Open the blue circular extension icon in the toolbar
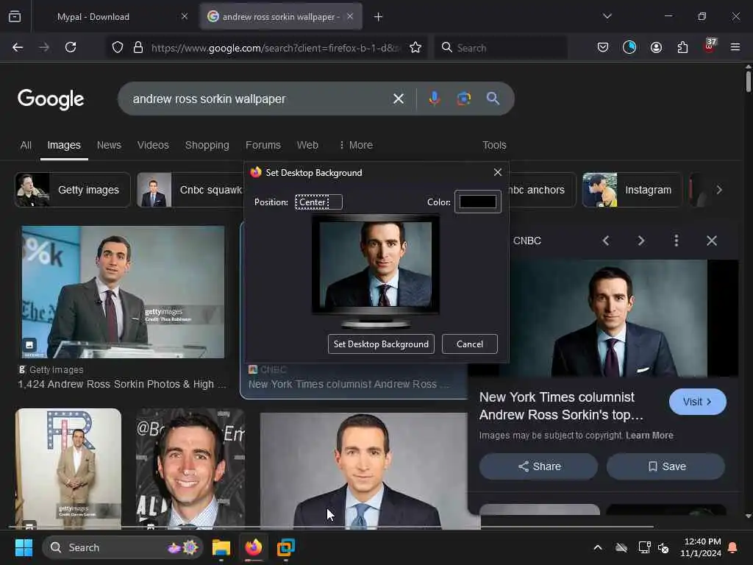The image size is (753, 565). (629, 47)
